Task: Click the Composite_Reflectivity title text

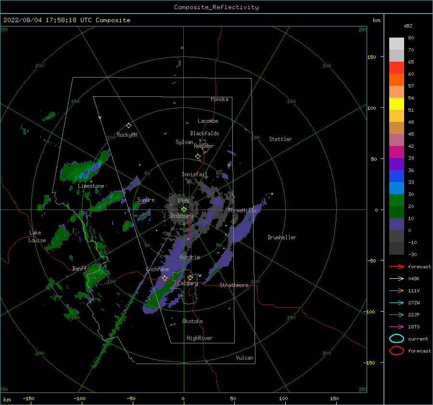Action: tap(216, 7)
